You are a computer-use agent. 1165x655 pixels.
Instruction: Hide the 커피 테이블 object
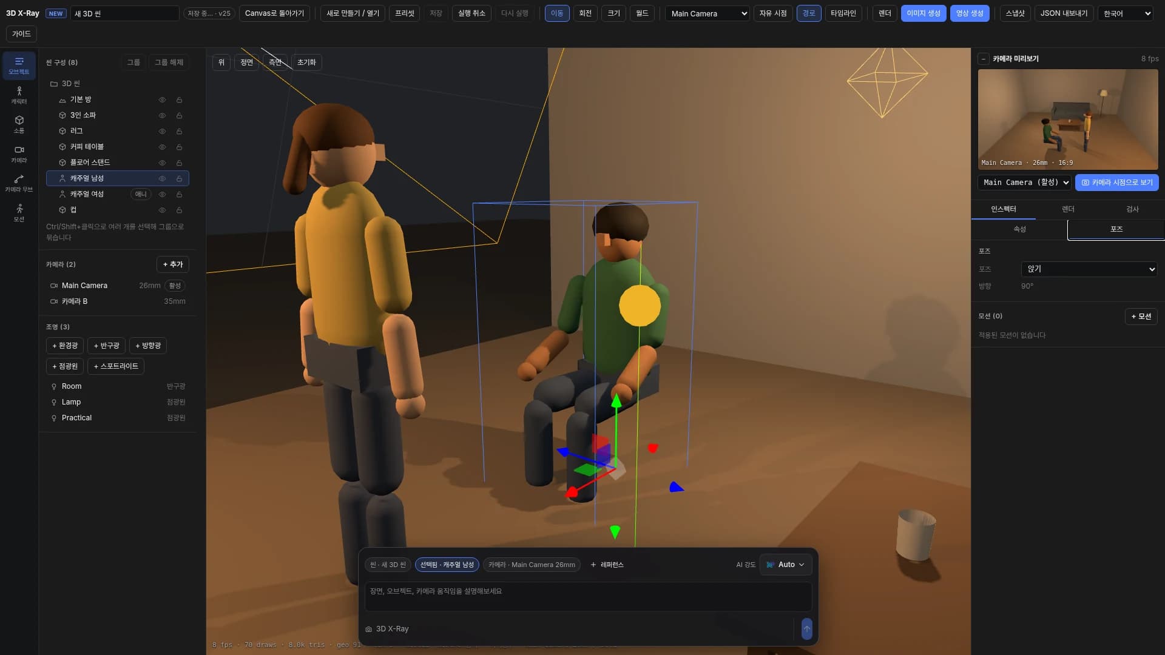162,147
